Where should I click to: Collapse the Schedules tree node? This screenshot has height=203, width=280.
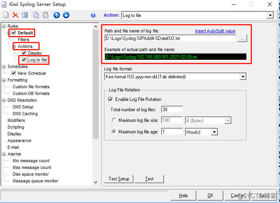(4, 67)
